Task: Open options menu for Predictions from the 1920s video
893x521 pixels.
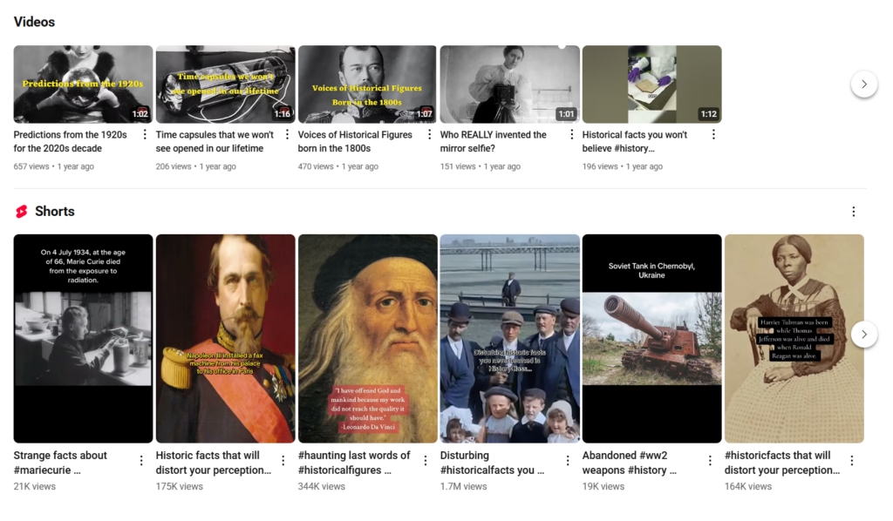Action: click(145, 135)
